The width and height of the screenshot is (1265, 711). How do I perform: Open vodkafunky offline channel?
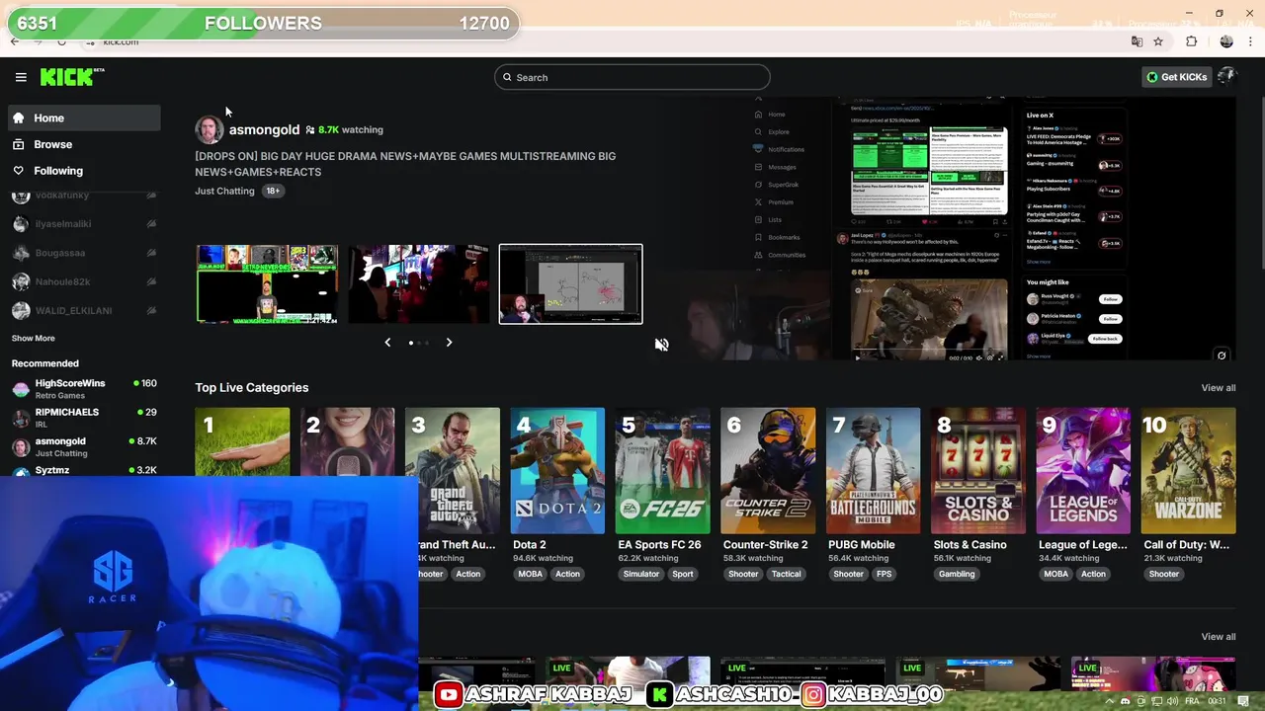[x=84, y=196]
